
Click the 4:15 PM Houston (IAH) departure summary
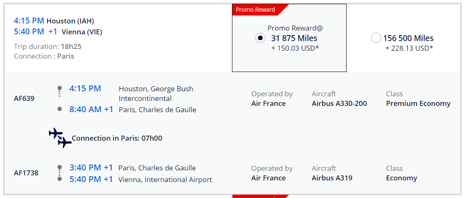54,21
